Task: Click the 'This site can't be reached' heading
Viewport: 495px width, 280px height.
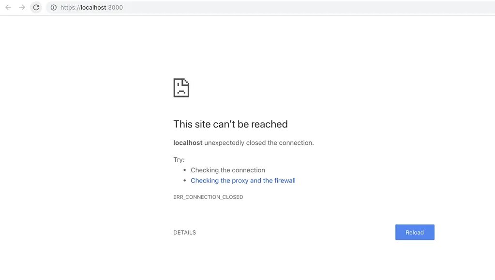Action: point(230,124)
